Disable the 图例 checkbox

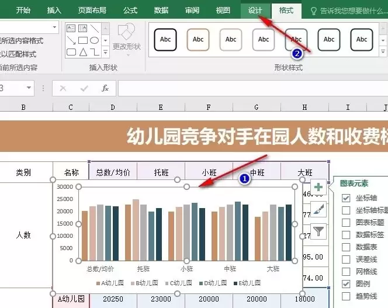click(346, 283)
